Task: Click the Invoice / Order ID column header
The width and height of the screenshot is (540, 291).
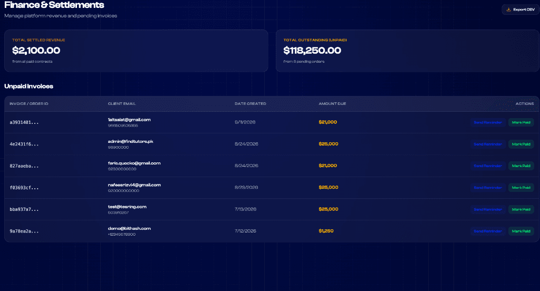Action: coord(29,104)
